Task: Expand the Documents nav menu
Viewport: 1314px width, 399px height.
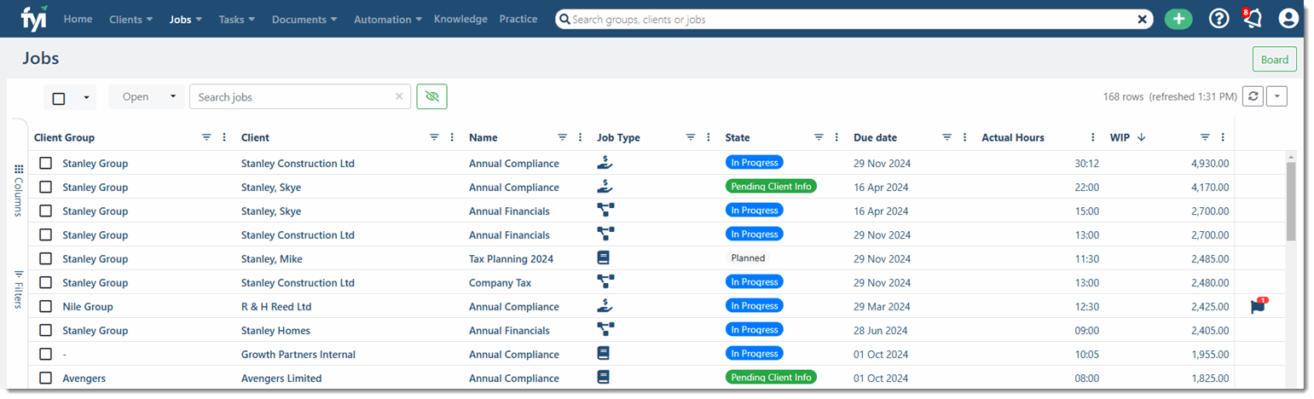Action: tap(304, 19)
